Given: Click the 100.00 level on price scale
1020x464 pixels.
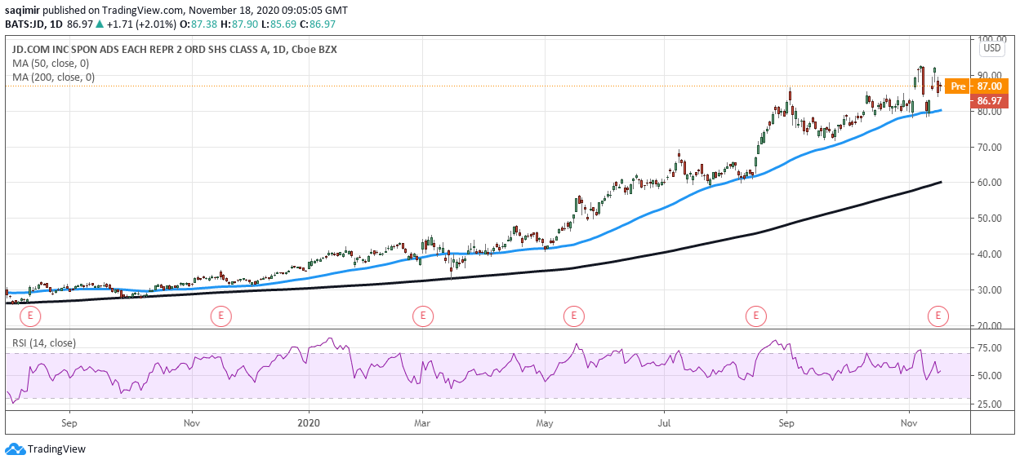Looking at the screenshot, I should click(990, 39).
